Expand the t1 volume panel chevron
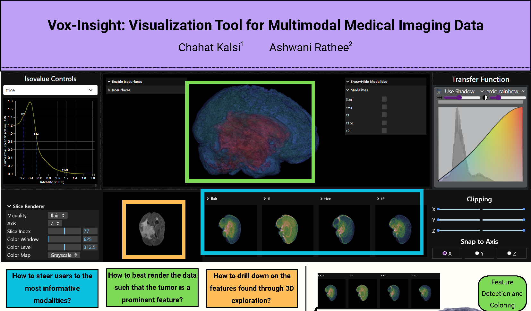Image resolution: width=531 pixels, height=311 pixels. pyautogui.click(x=265, y=199)
